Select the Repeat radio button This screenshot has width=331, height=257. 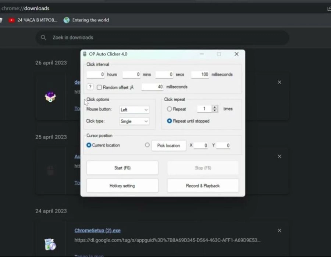[169, 109]
